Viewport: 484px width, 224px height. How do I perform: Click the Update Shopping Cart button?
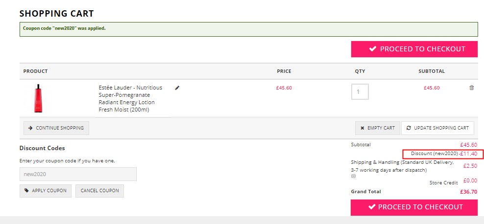pyautogui.click(x=437, y=128)
